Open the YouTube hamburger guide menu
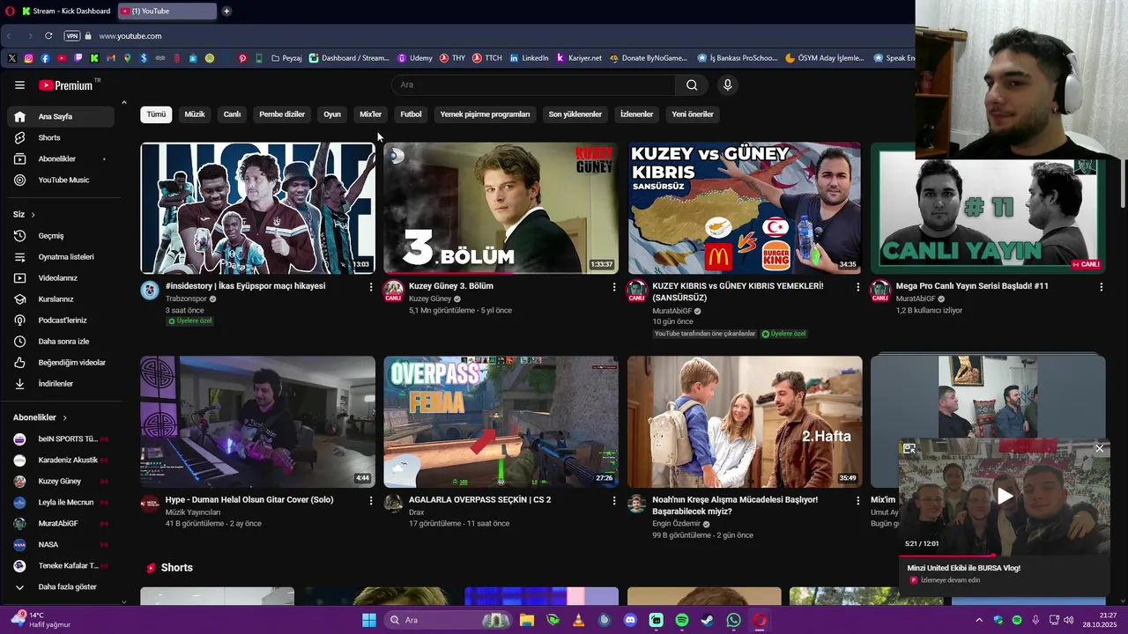The image size is (1128, 634). tap(19, 85)
